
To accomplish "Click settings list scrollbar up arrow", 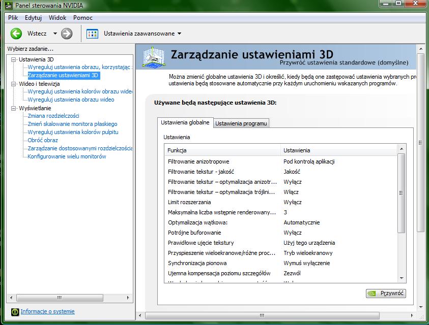I will tap(402, 149).
